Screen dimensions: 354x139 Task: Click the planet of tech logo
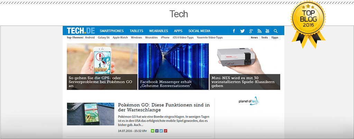tap(249, 101)
